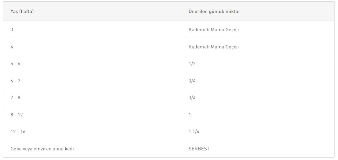Click the 'Önerilen günlük miktar' column header

(214, 12)
